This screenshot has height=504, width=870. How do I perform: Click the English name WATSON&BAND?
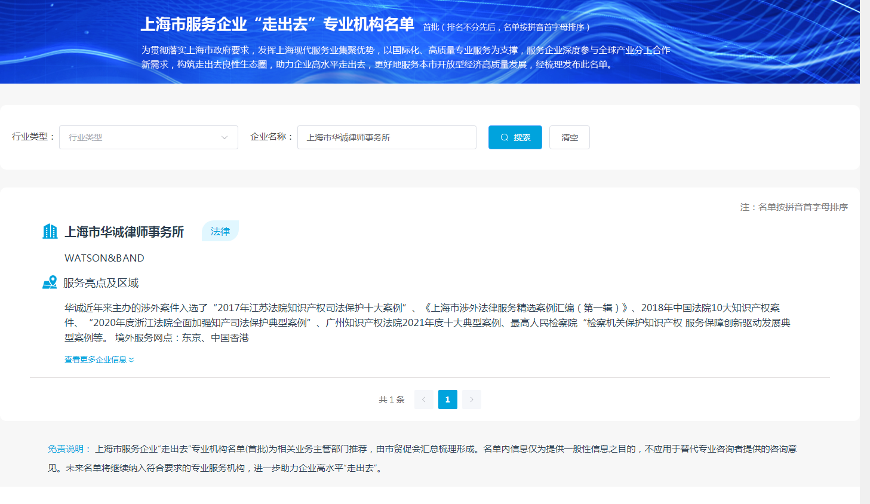pos(104,258)
